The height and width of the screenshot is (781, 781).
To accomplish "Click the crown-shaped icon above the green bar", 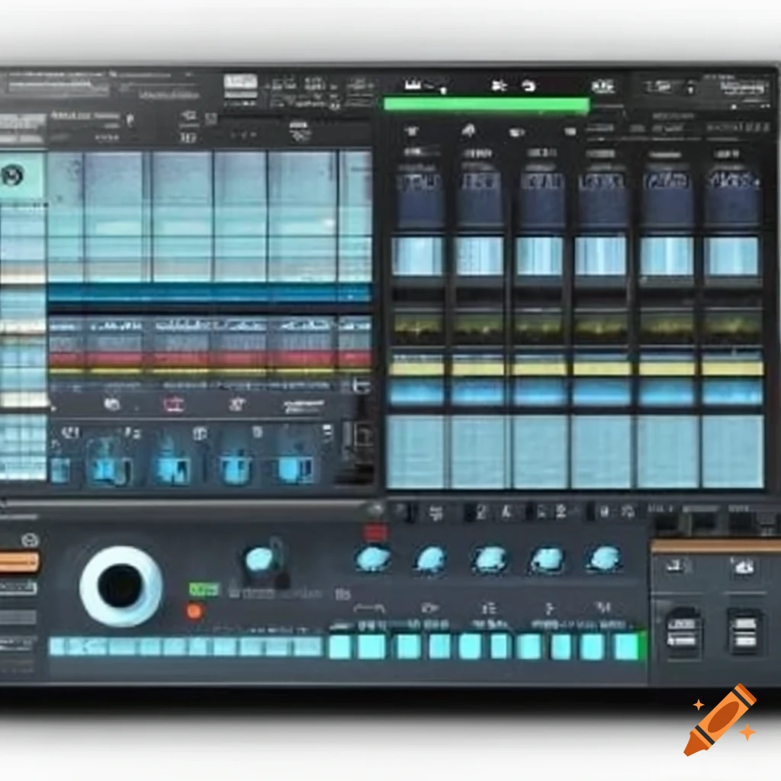I will [413, 85].
